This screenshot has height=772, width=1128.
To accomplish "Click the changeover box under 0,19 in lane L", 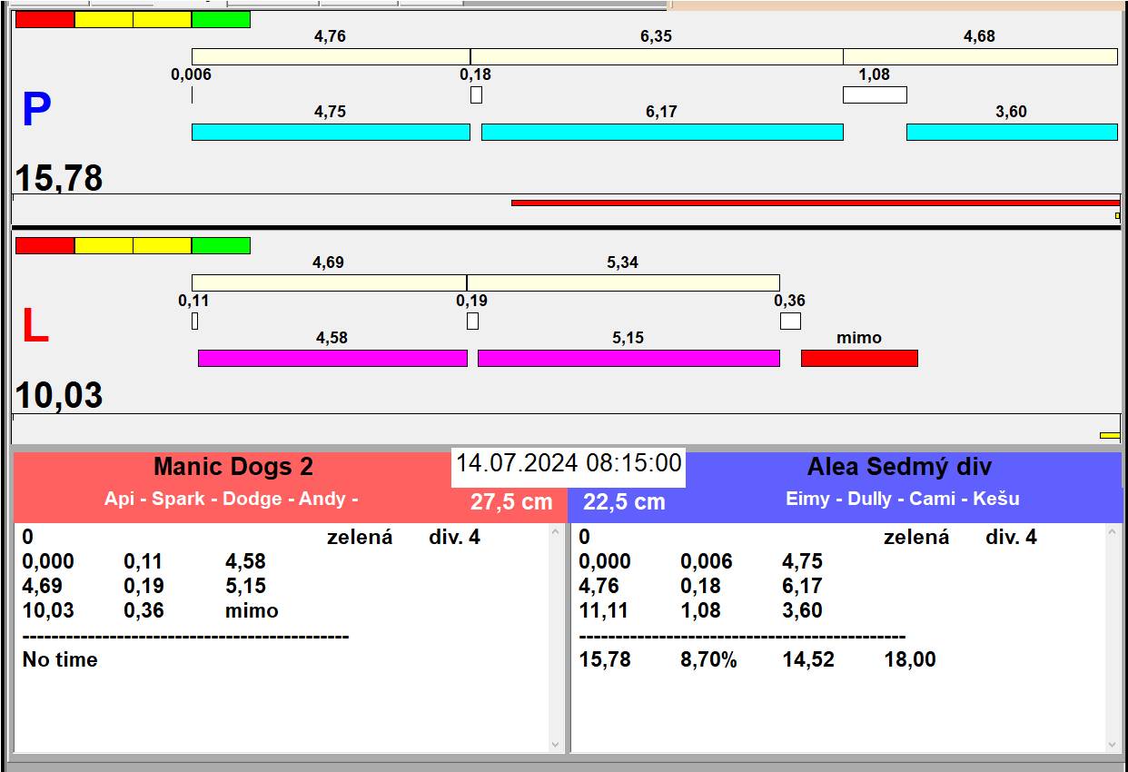I will (472, 321).
